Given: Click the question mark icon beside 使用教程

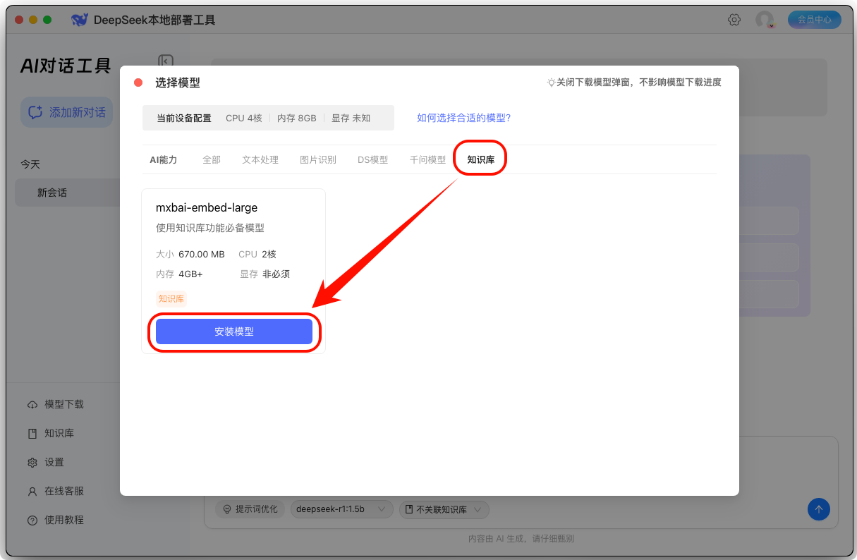Looking at the screenshot, I should point(32,521).
